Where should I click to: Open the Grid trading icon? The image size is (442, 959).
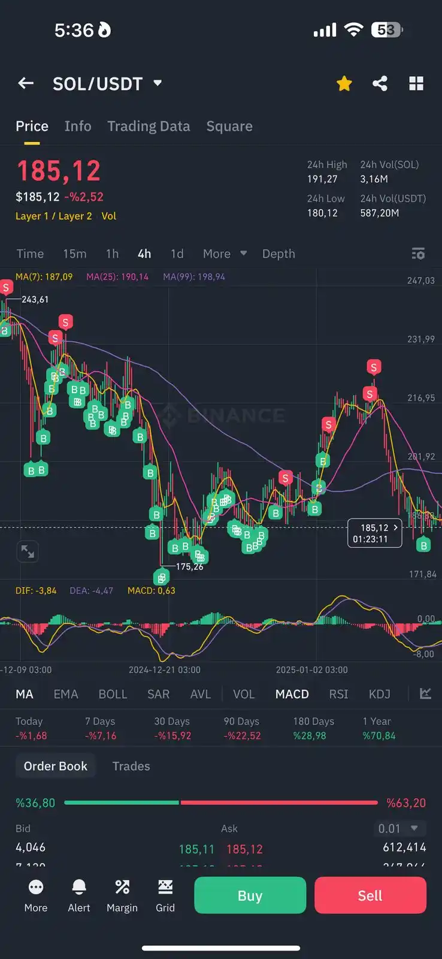click(x=165, y=895)
